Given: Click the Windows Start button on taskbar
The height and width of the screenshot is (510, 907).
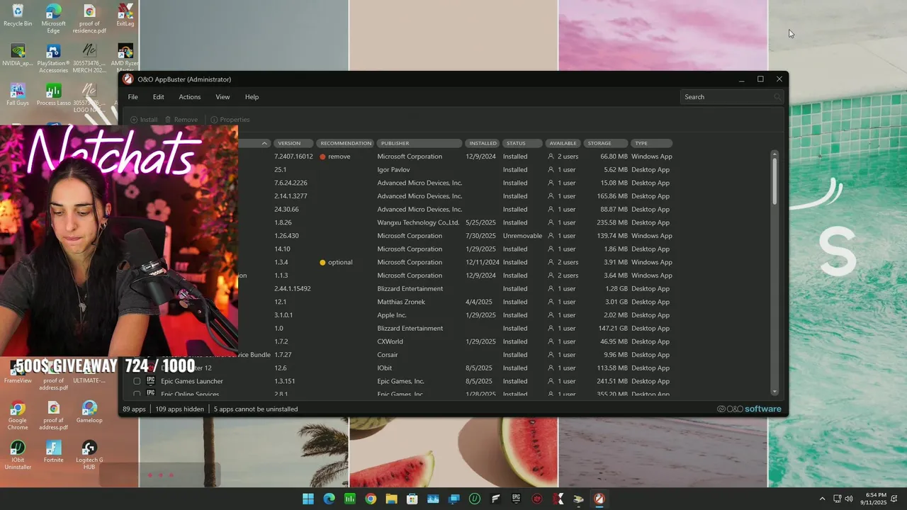Looking at the screenshot, I should pyautogui.click(x=308, y=499).
